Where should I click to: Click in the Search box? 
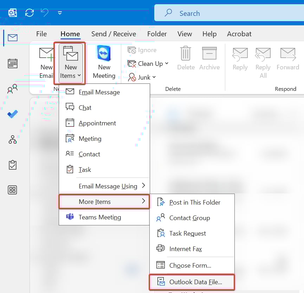228,13
